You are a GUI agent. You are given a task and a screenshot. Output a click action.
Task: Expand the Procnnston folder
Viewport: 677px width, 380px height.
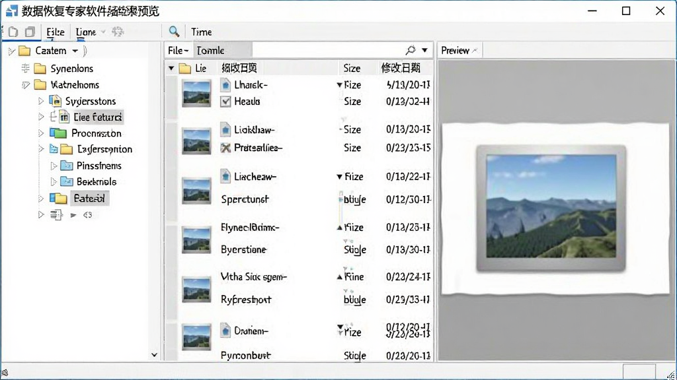tap(41, 133)
